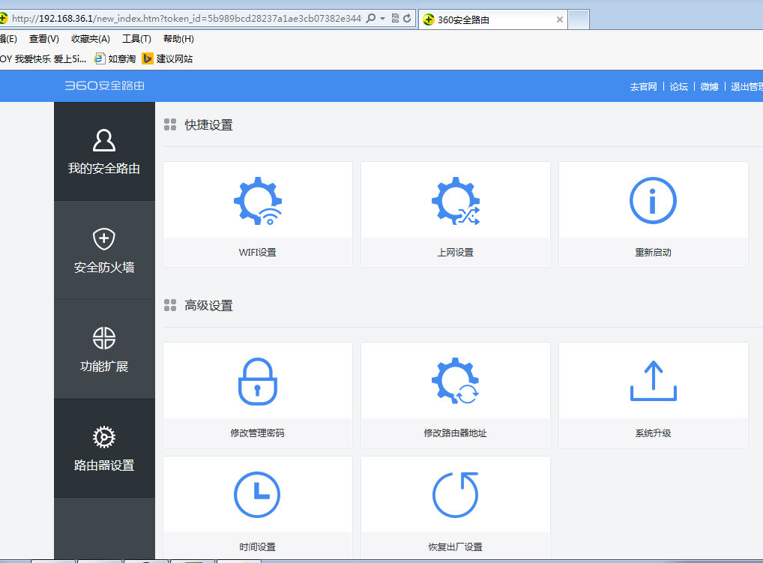Image resolution: width=763 pixels, height=563 pixels.
Task: Open the 如意淘 favorites bookmark
Action: (115, 59)
